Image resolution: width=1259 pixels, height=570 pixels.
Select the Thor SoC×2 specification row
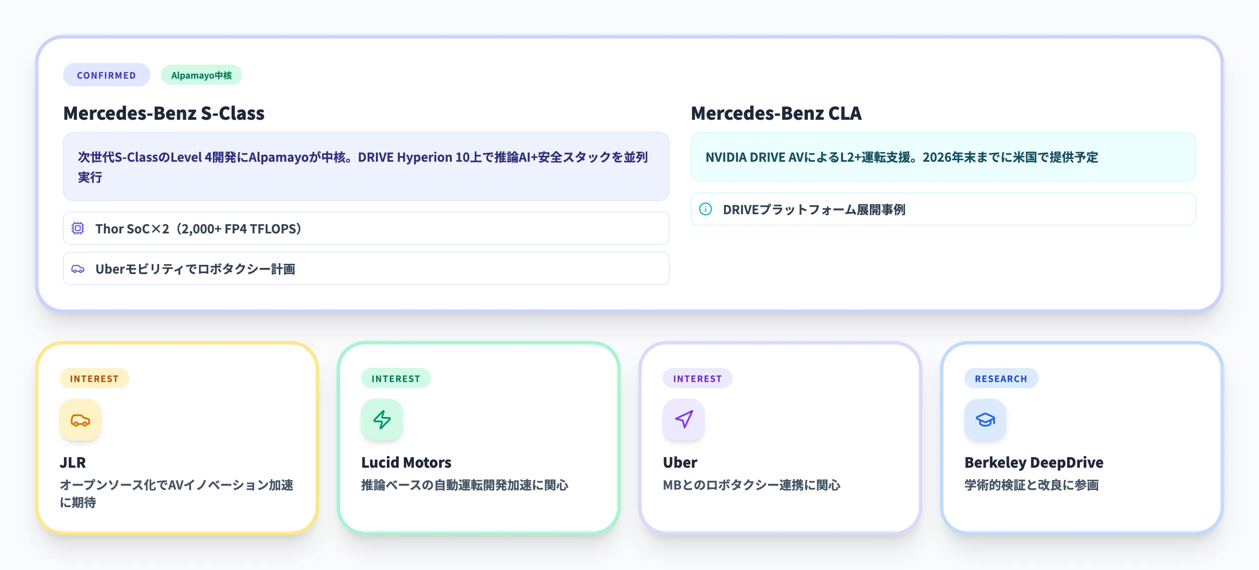tap(365, 228)
